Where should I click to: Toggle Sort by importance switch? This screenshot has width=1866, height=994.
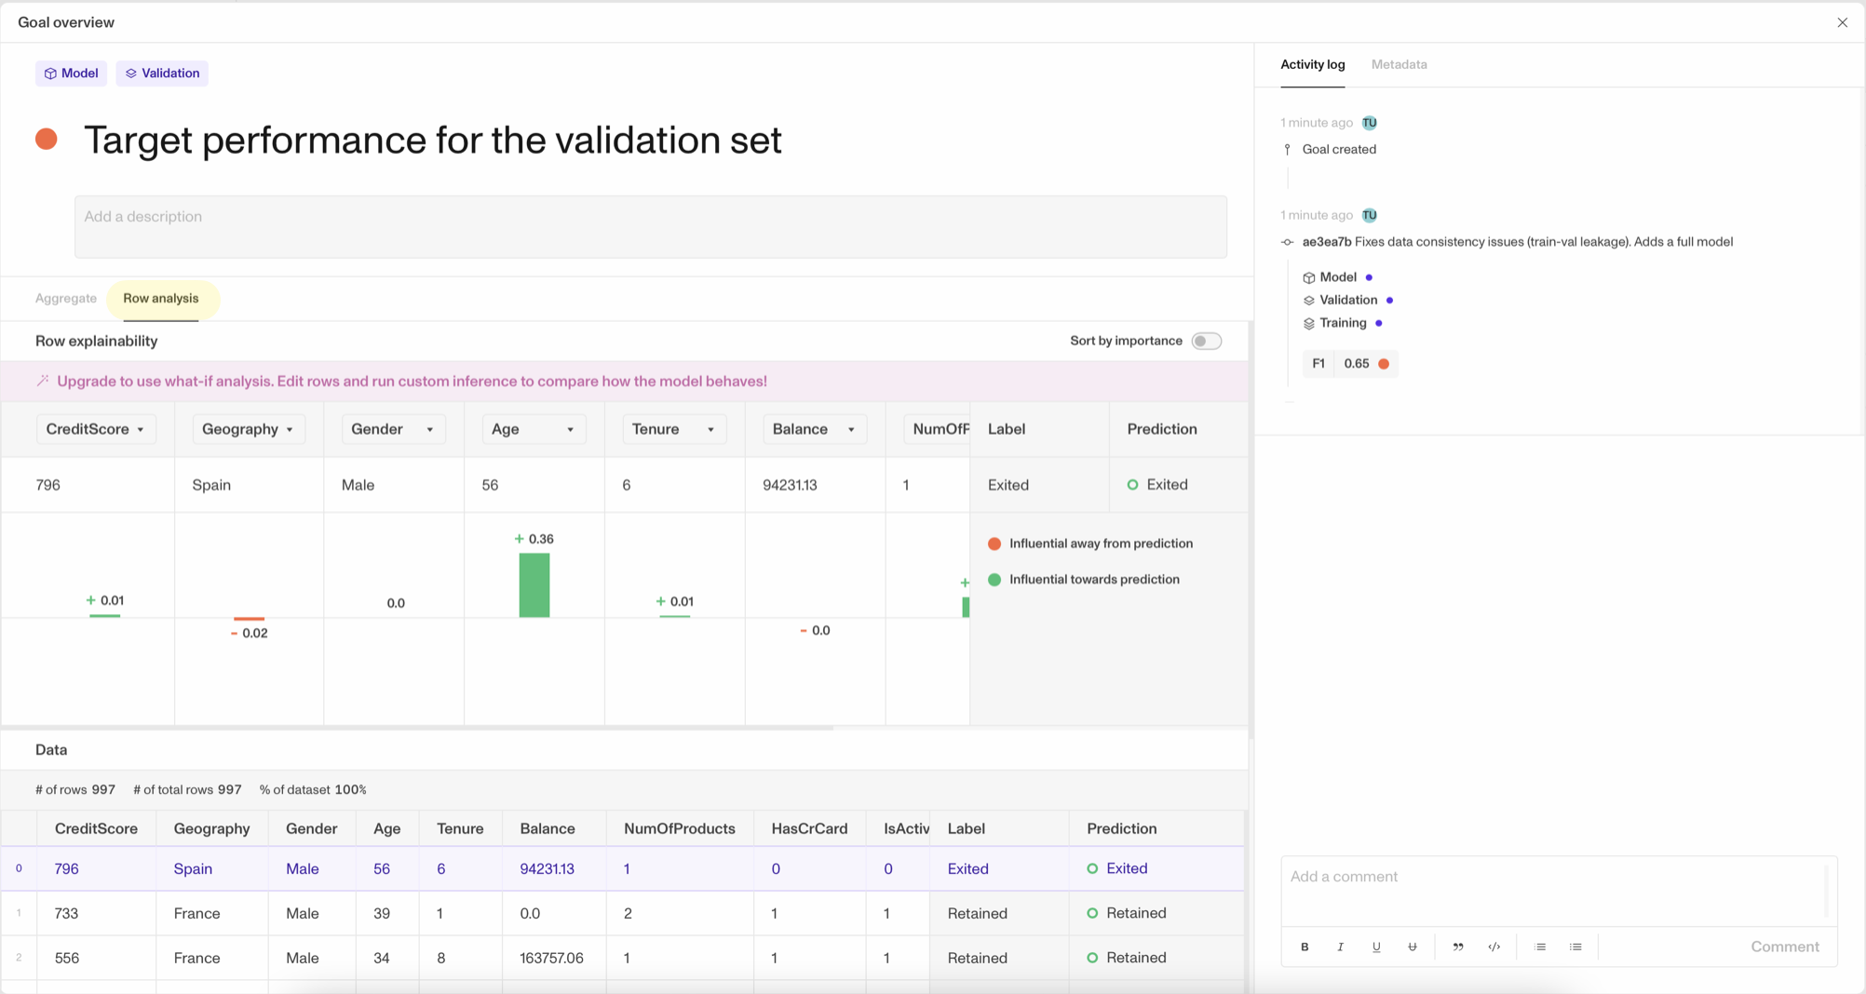tap(1207, 341)
